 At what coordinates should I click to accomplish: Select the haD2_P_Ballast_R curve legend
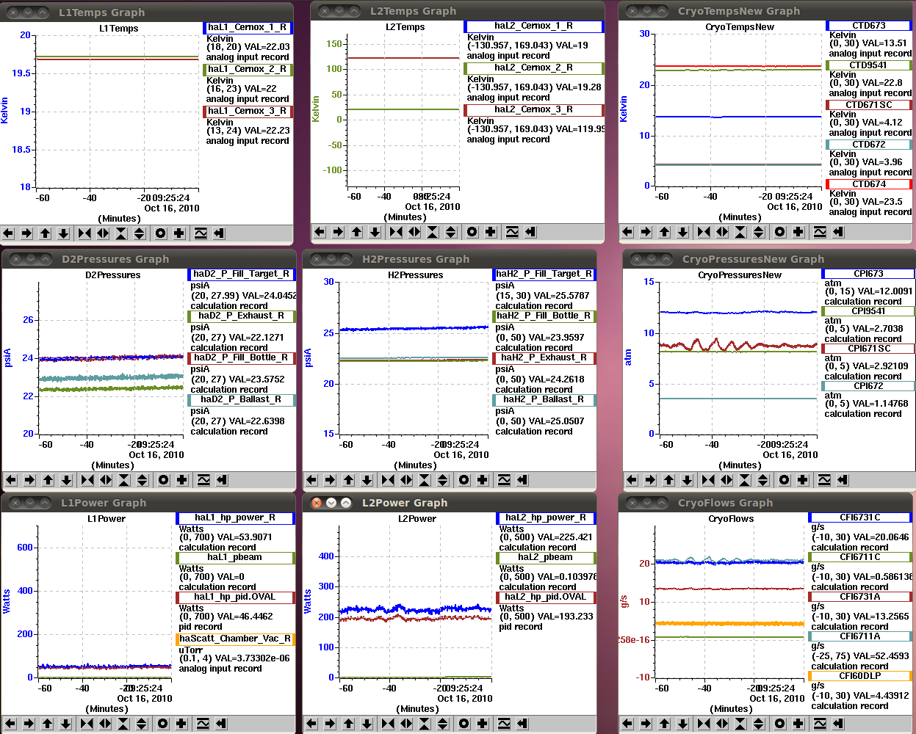242,400
